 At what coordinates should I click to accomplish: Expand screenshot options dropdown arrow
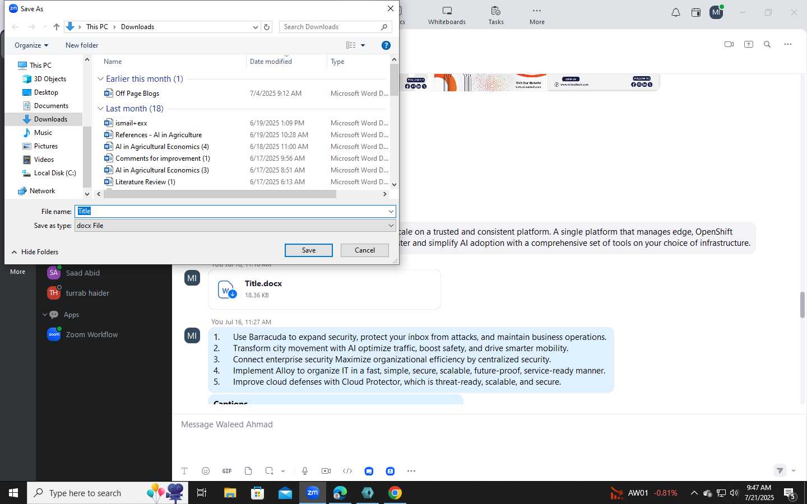pos(283,471)
